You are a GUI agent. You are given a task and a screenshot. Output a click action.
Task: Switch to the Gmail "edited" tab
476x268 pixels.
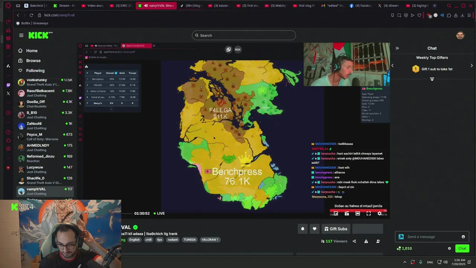(x=332, y=6)
